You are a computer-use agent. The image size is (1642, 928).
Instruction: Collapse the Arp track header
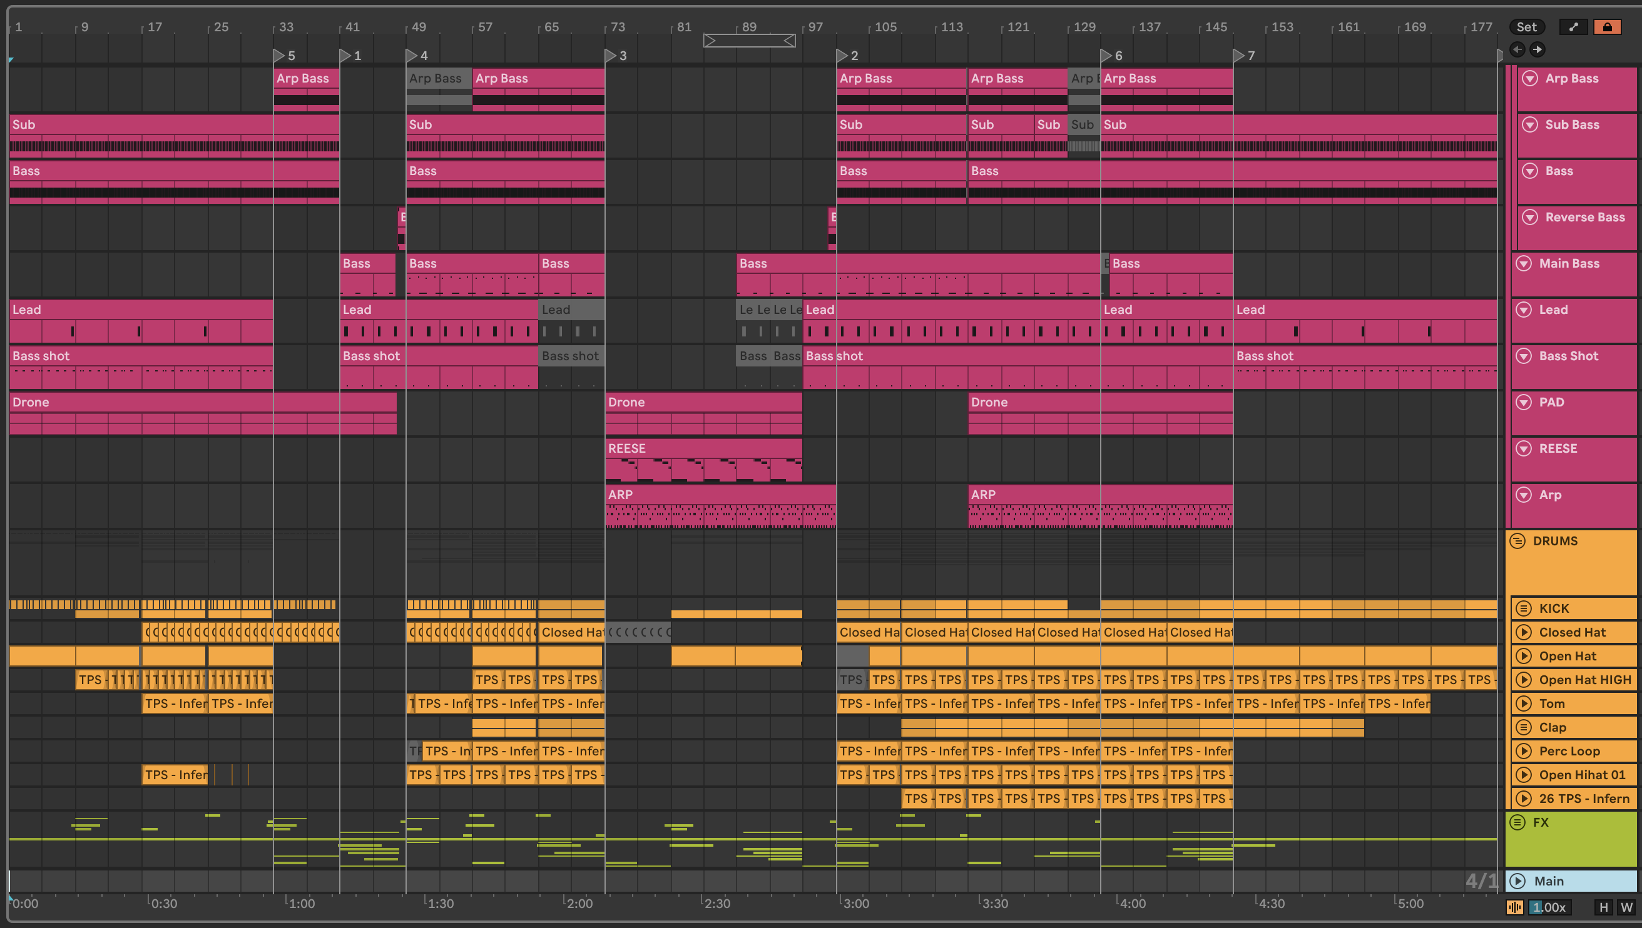point(1523,495)
